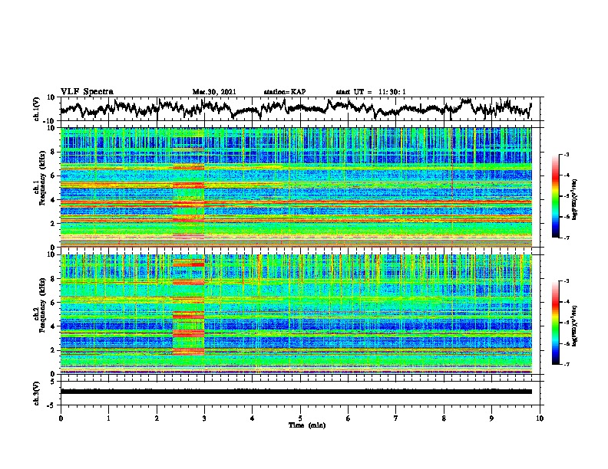Click the "ch.1(V)" waveform axis label
Viewport: 608px width, 469px height.
pos(36,109)
